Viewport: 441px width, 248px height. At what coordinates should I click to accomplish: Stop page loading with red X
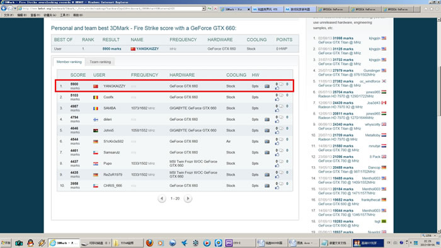coord(215,9)
